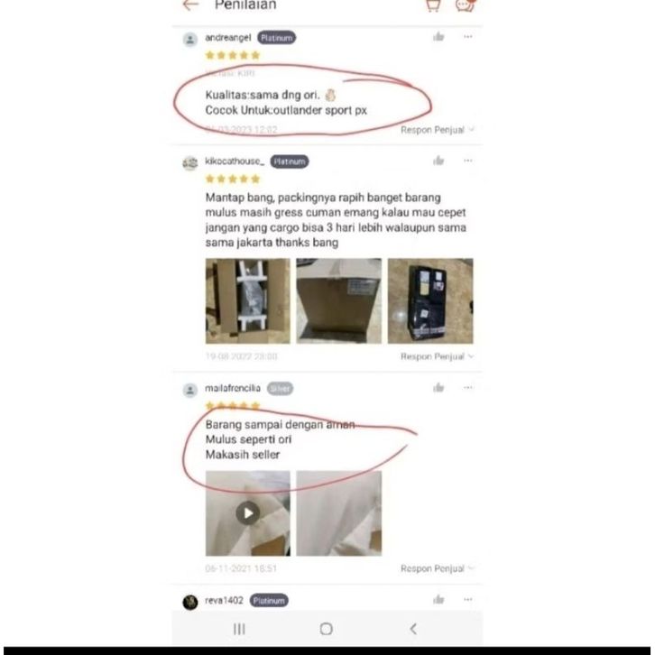Tap the Android back navigation button
This screenshot has height=655, width=655.
coord(413,629)
